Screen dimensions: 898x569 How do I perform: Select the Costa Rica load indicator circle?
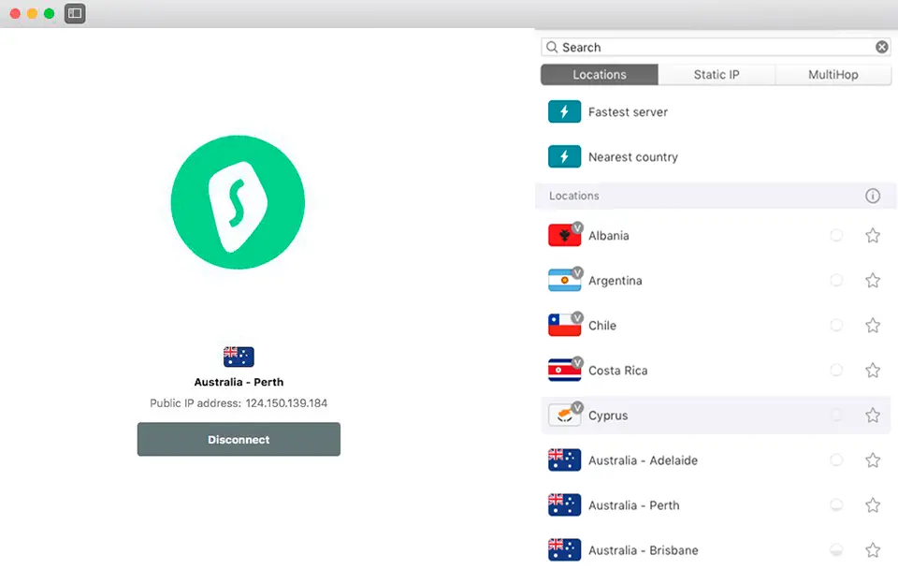(836, 371)
